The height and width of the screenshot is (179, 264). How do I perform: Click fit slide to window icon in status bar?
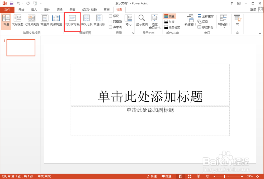(x=258, y=176)
